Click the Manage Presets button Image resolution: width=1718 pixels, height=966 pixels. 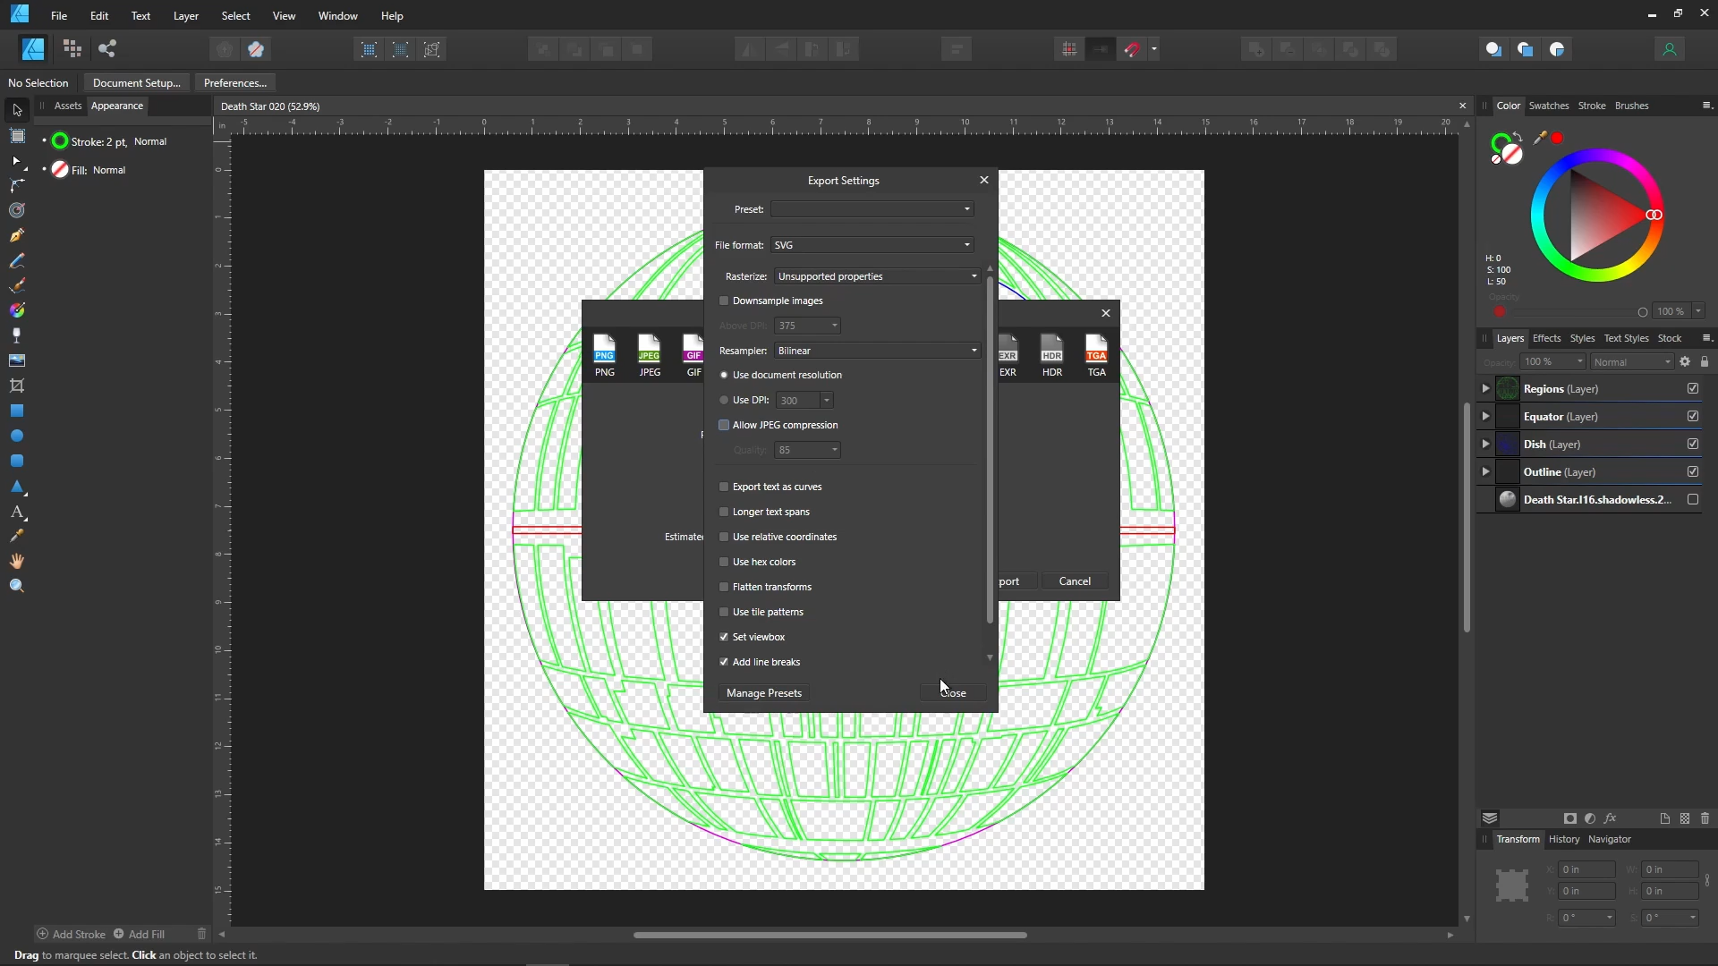tap(763, 692)
